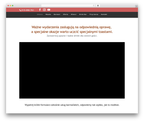Open the Drink Bar menu item
This screenshot has height=122, width=144.
coord(83,14)
